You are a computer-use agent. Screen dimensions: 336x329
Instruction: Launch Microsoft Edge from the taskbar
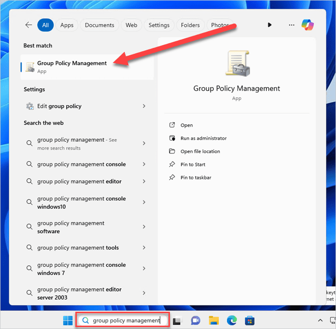[x=232, y=320]
